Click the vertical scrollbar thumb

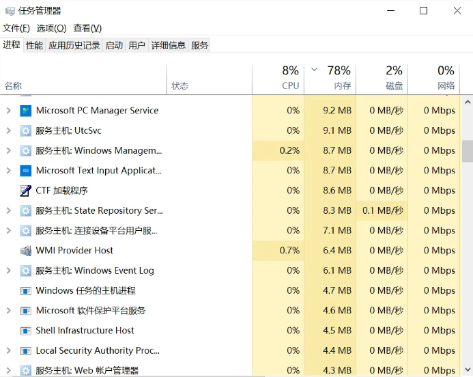[467, 151]
